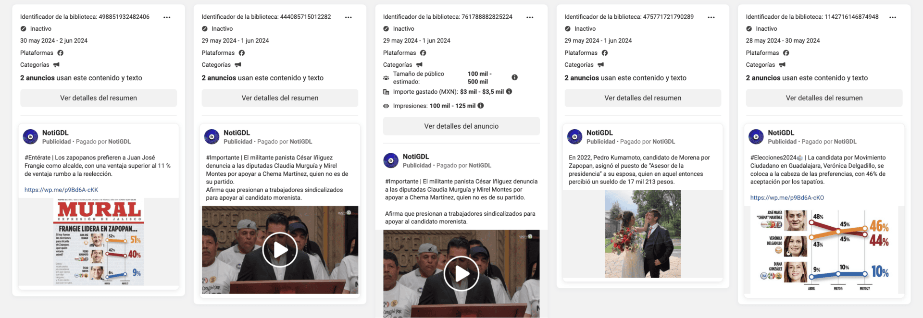The height and width of the screenshot is (318, 923).
Task: Click megaphone category icon in card 761788882825224
Action: coord(419,65)
